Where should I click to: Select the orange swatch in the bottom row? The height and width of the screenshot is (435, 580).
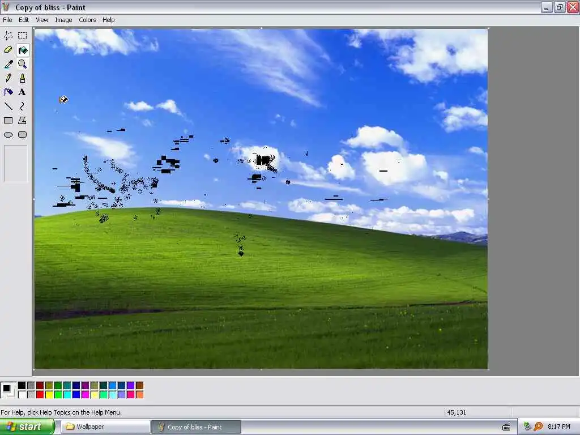click(x=139, y=395)
